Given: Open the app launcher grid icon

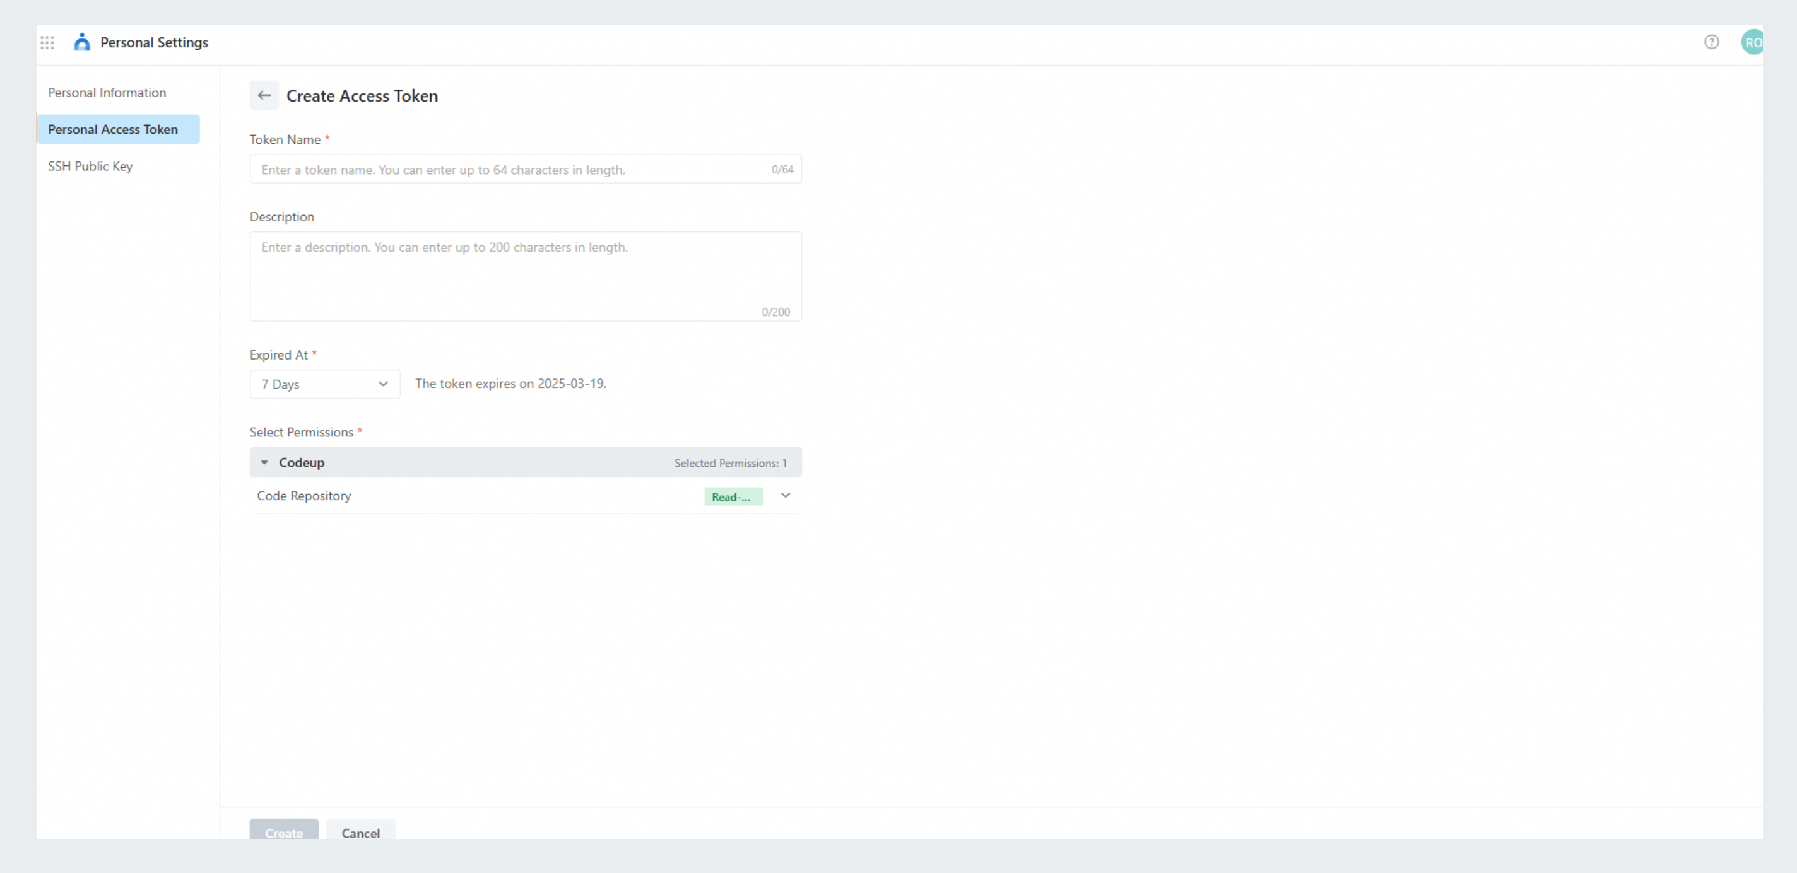Looking at the screenshot, I should (x=47, y=42).
